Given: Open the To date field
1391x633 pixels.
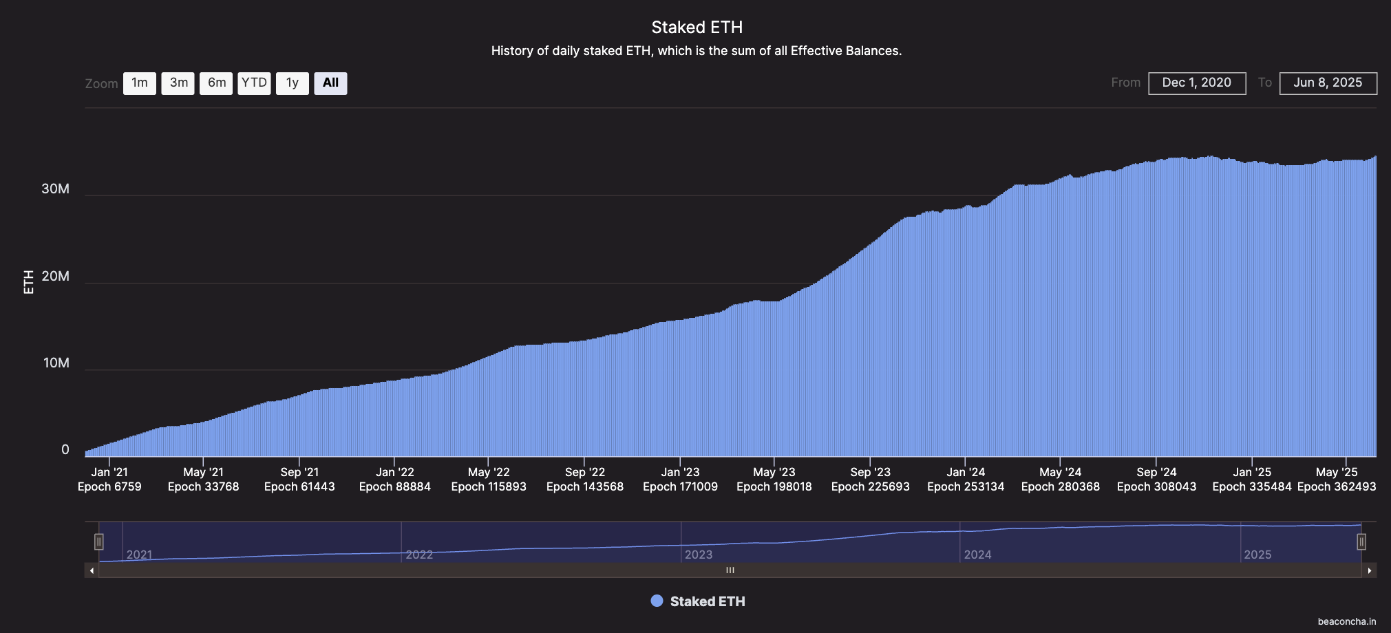Looking at the screenshot, I should [1327, 83].
